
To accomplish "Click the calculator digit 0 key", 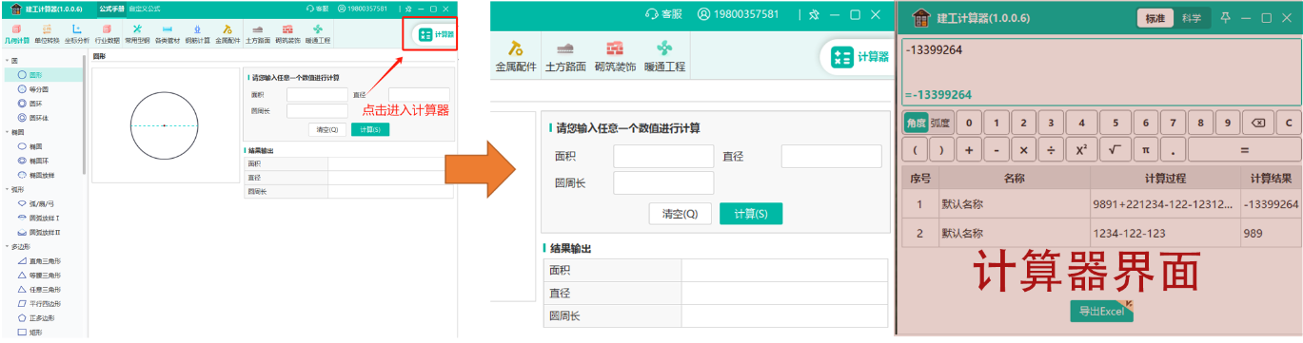I will (969, 123).
